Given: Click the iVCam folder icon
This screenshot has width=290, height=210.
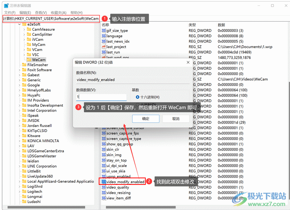Looking at the screenshot, I should (x=29, y=39).
